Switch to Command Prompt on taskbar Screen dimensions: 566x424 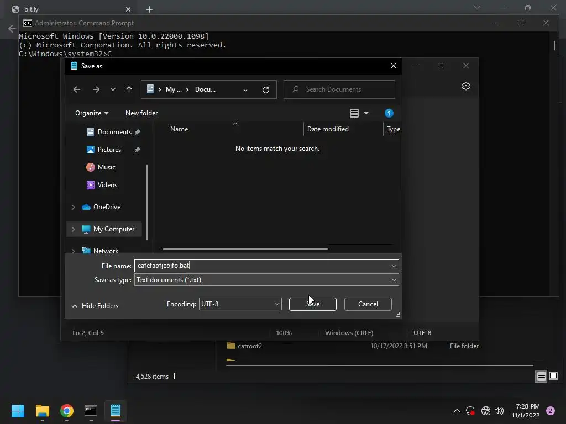(91, 411)
